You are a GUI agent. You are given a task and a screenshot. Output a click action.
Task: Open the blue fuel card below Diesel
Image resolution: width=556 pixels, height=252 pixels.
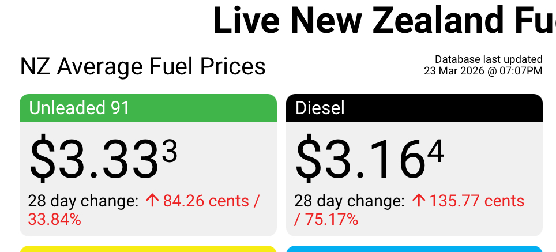click(x=414, y=249)
